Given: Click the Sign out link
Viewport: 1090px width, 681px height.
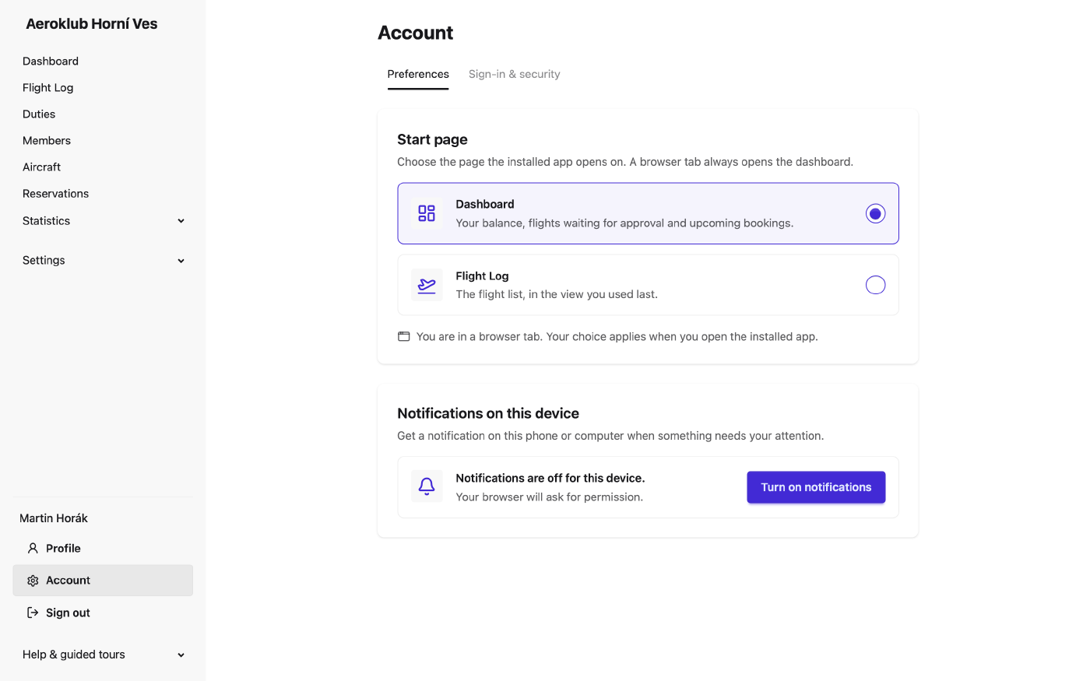Looking at the screenshot, I should [103, 613].
